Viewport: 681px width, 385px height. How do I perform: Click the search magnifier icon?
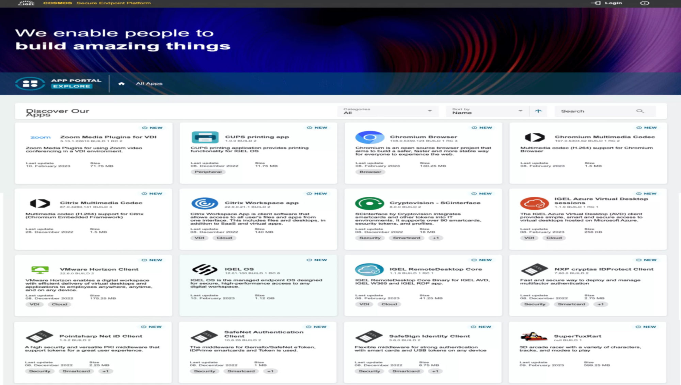tap(640, 111)
